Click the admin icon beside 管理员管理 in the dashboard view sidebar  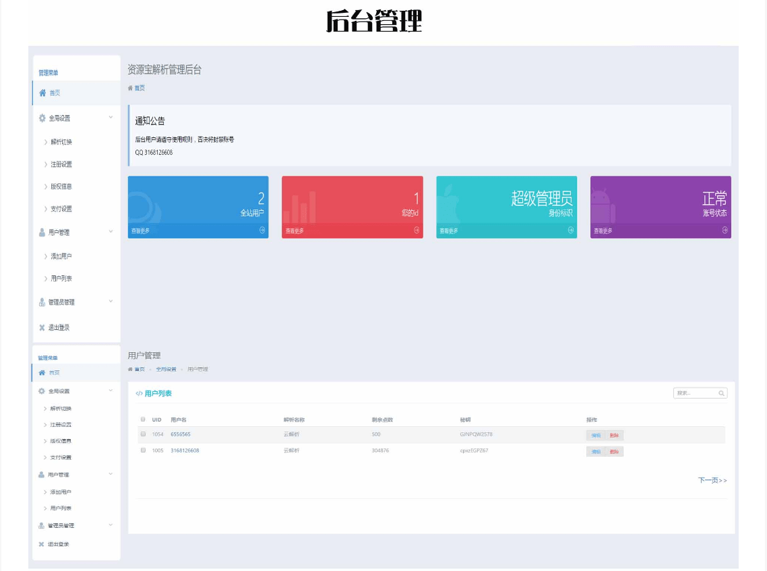(x=42, y=302)
